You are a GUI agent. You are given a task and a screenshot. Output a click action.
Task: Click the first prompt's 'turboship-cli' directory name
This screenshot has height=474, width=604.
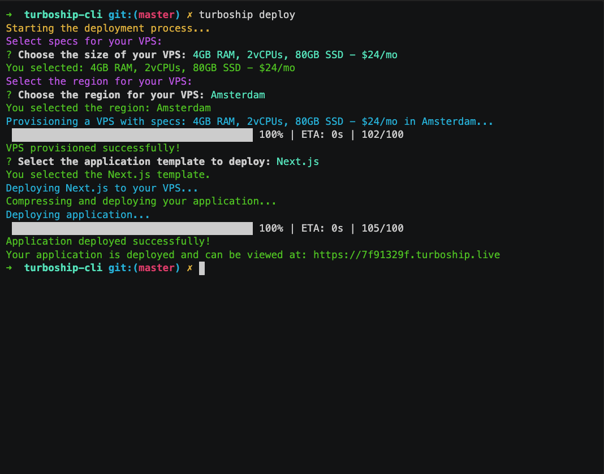63,15
